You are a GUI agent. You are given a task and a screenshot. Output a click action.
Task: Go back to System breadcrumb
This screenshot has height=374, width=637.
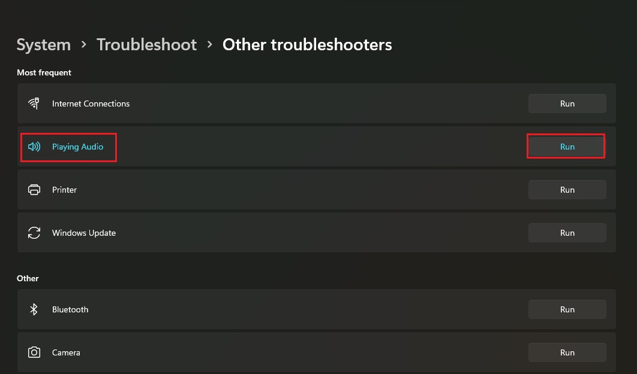43,44
